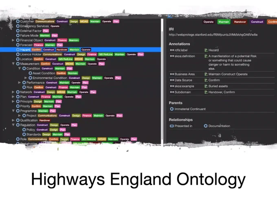This screenshot has height=207, width=277.
Task: Click the language icon before Buried assets value
Action: (206, 86)
